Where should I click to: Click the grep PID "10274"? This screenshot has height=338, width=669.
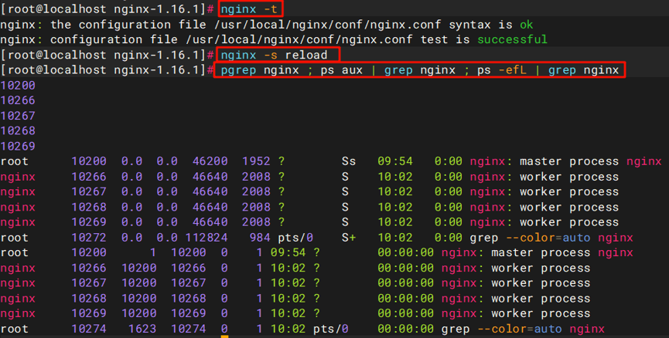(89, 329)
